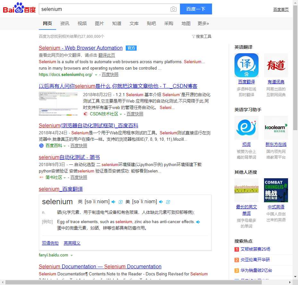
Task: Click the CSDN logo icon beside CSDN技术社区
Action: point(86,114)
